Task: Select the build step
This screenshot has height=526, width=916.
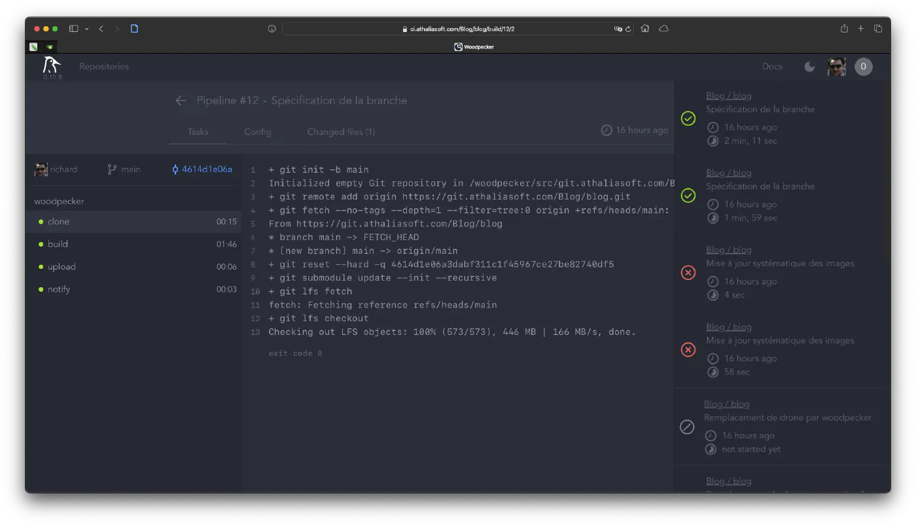Action: tap(58, 244)
